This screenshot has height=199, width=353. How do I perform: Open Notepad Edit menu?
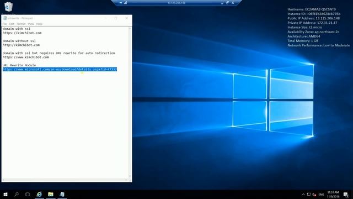(12, 24)
